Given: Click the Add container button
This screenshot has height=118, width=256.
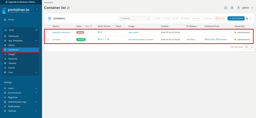Looking at the screenshot, I should coord(236,18).
